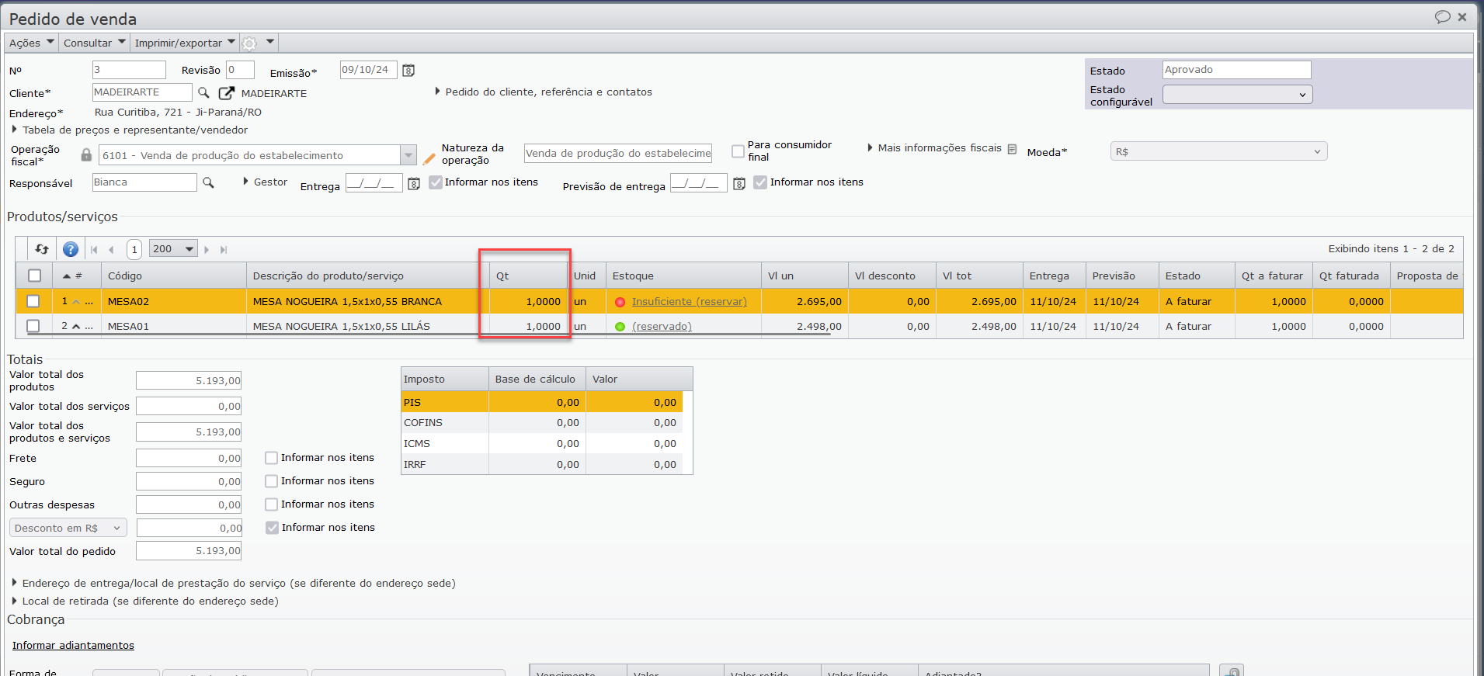Click the up-arrow icon in MESA01 row
This screenshot has height=676, width=1484.
coord(76,327)
